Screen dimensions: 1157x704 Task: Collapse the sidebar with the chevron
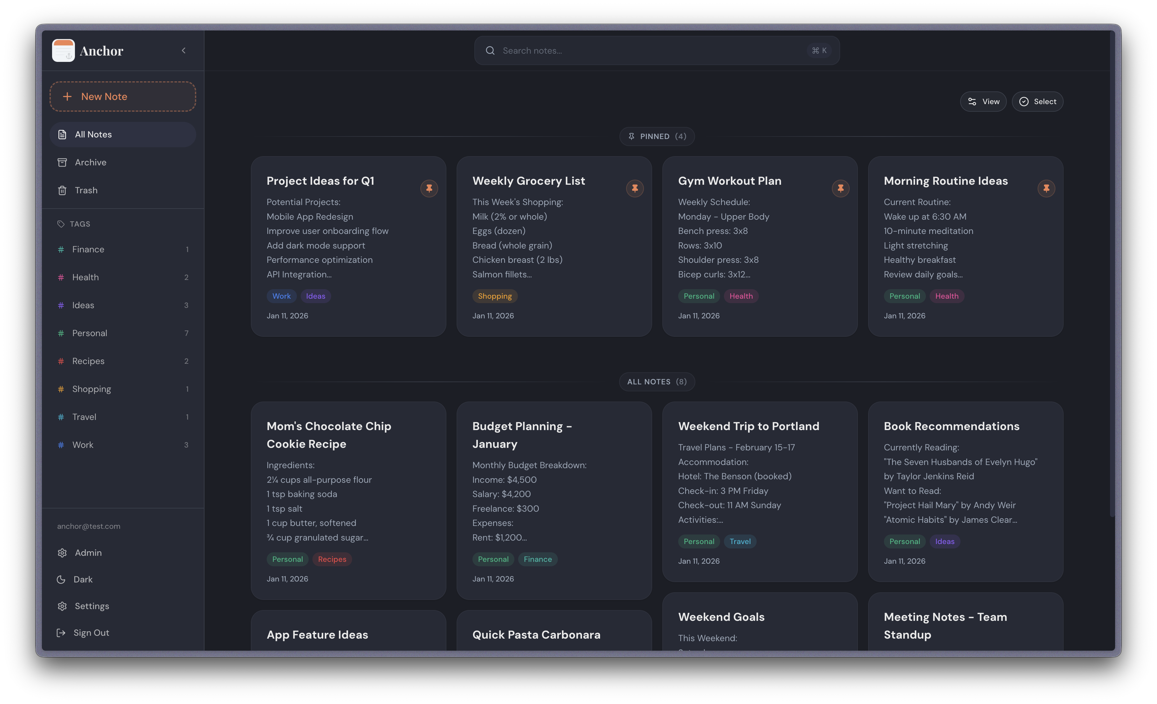point(184,50)
